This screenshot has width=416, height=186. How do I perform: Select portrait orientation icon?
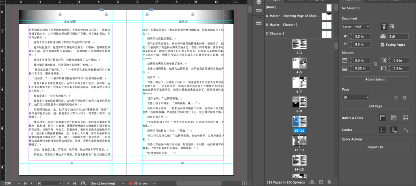(x=383, y=27)
